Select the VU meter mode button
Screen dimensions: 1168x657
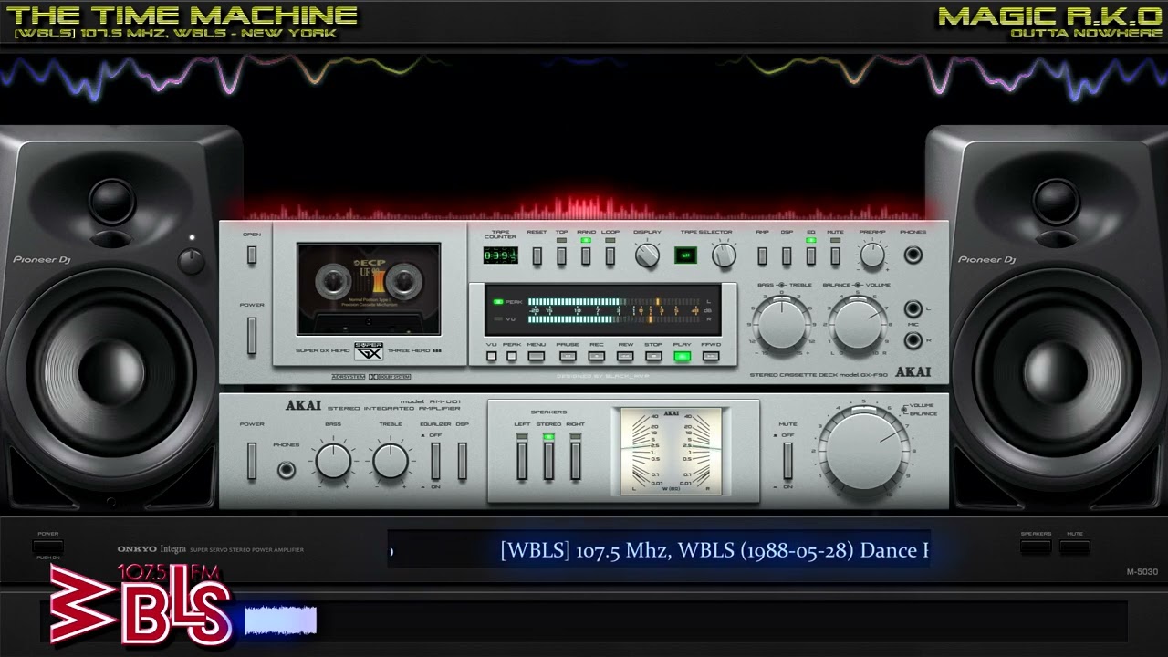492,356
